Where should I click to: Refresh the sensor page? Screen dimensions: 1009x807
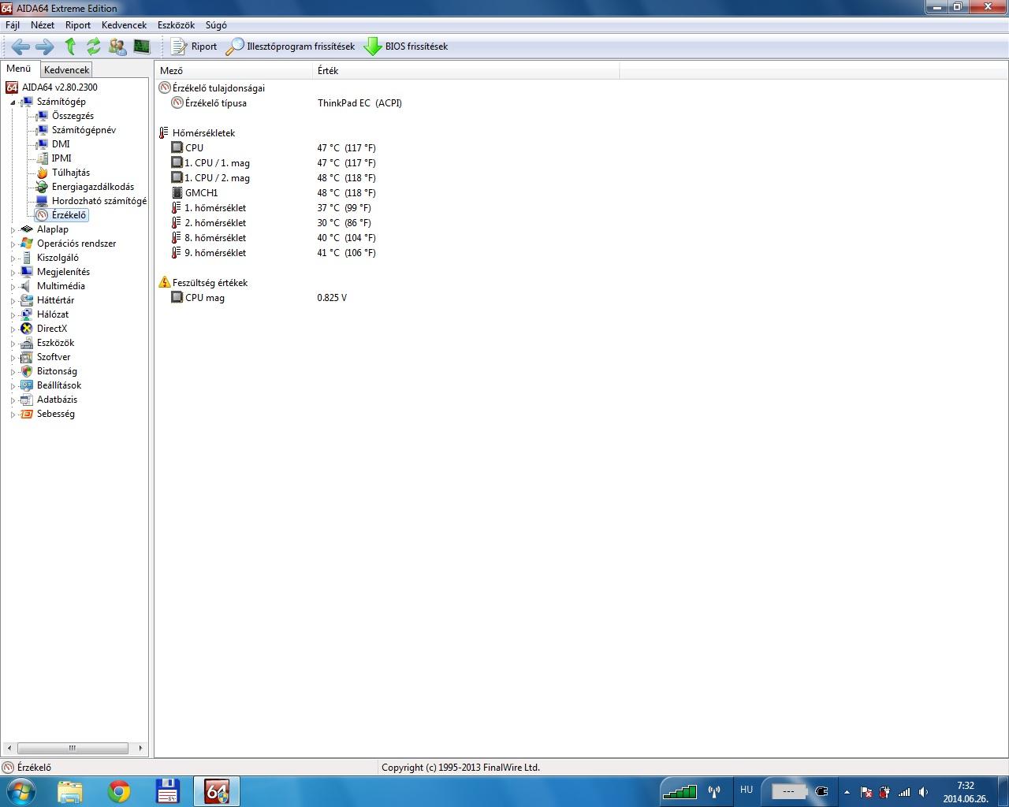[94, 46]
